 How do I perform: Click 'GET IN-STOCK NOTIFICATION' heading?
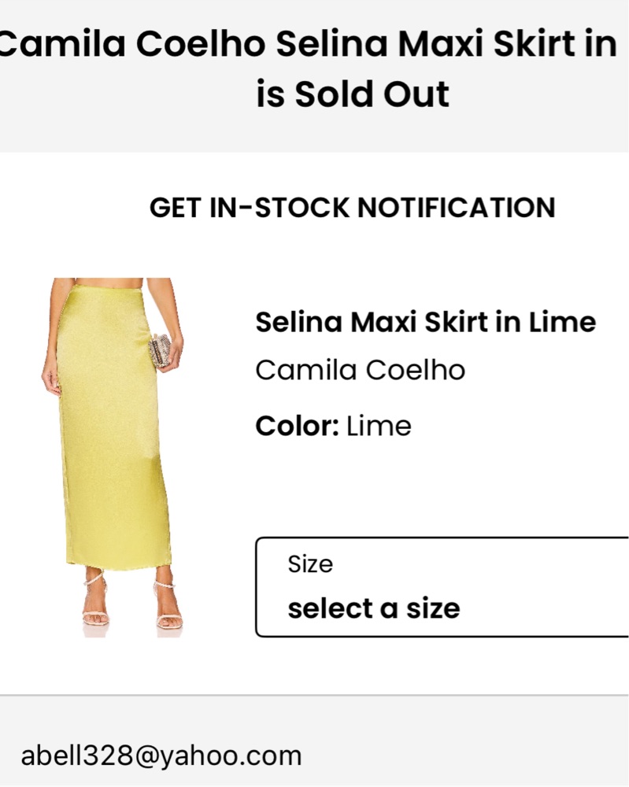[x=352, y=208]
